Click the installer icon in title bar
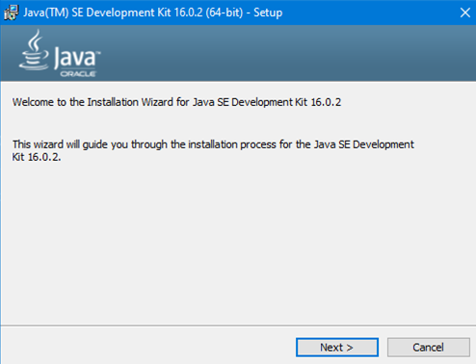 click(x=11, y=13)
